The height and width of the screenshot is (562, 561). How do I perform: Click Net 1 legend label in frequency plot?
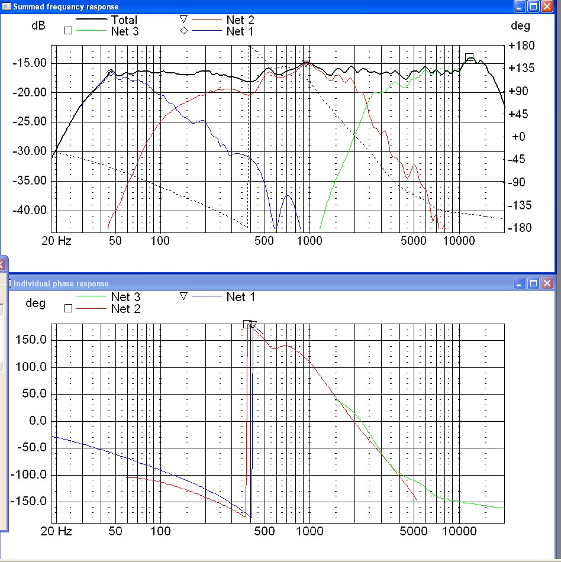240,31
